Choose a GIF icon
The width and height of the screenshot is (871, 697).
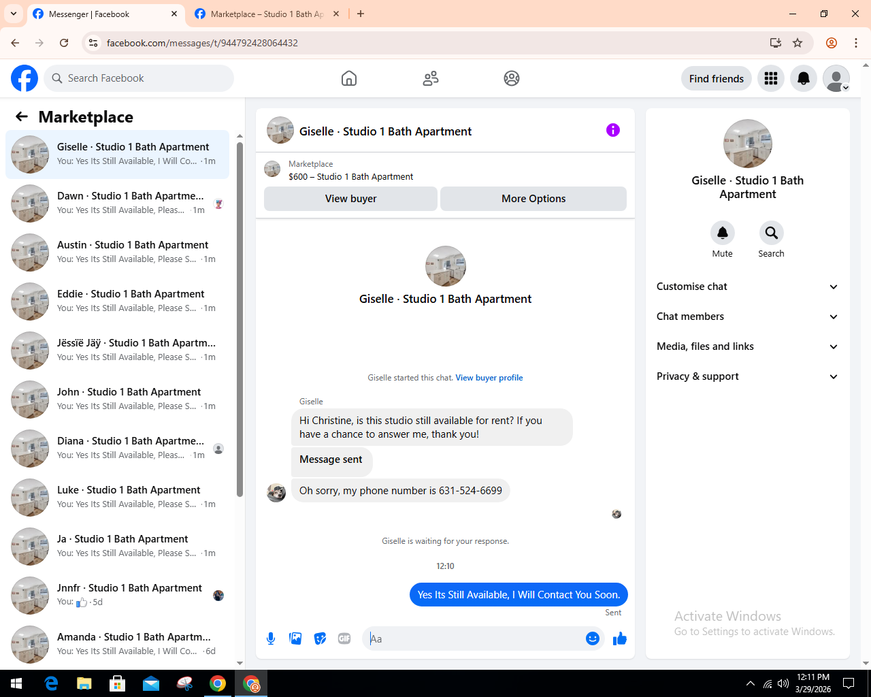pyautogui.click(x=344, y=638)
